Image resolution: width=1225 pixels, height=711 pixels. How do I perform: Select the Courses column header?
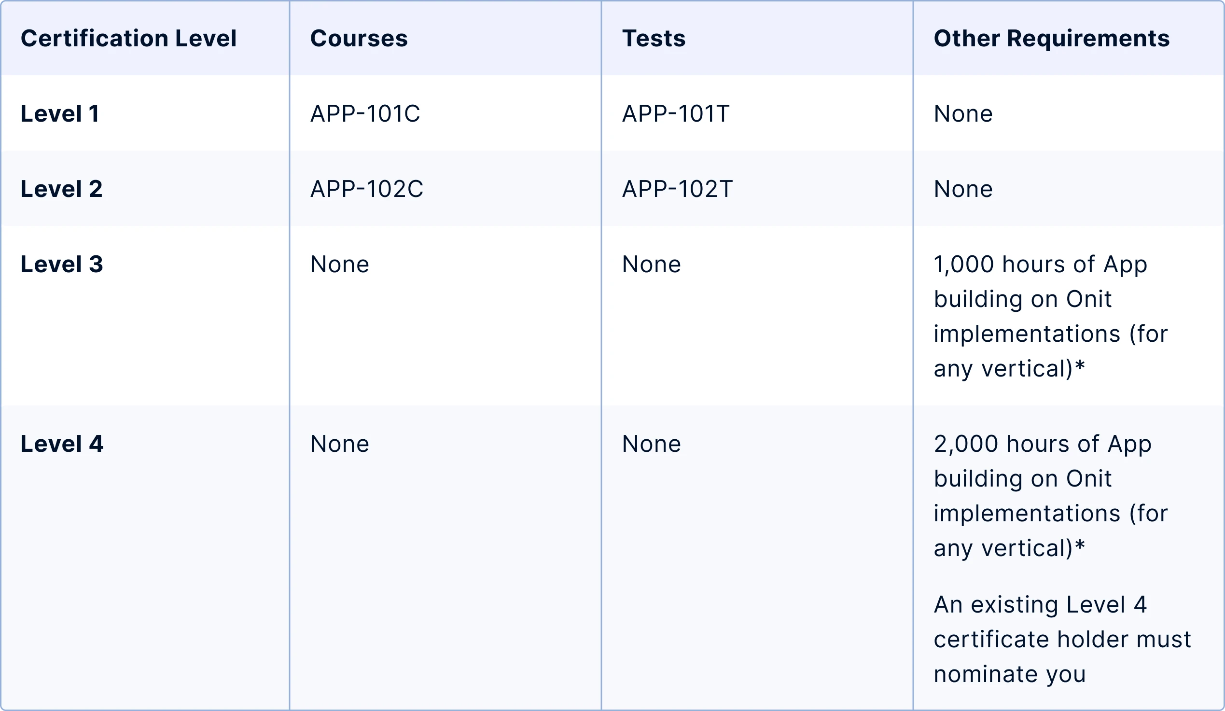tap(359, 39)
